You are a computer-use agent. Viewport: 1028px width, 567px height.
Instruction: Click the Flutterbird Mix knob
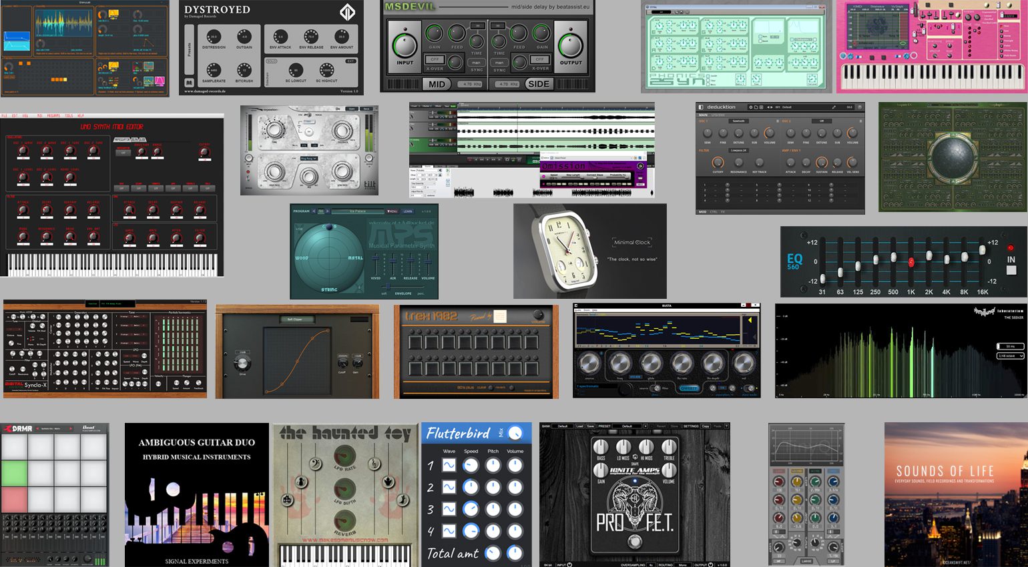(515, 434)
